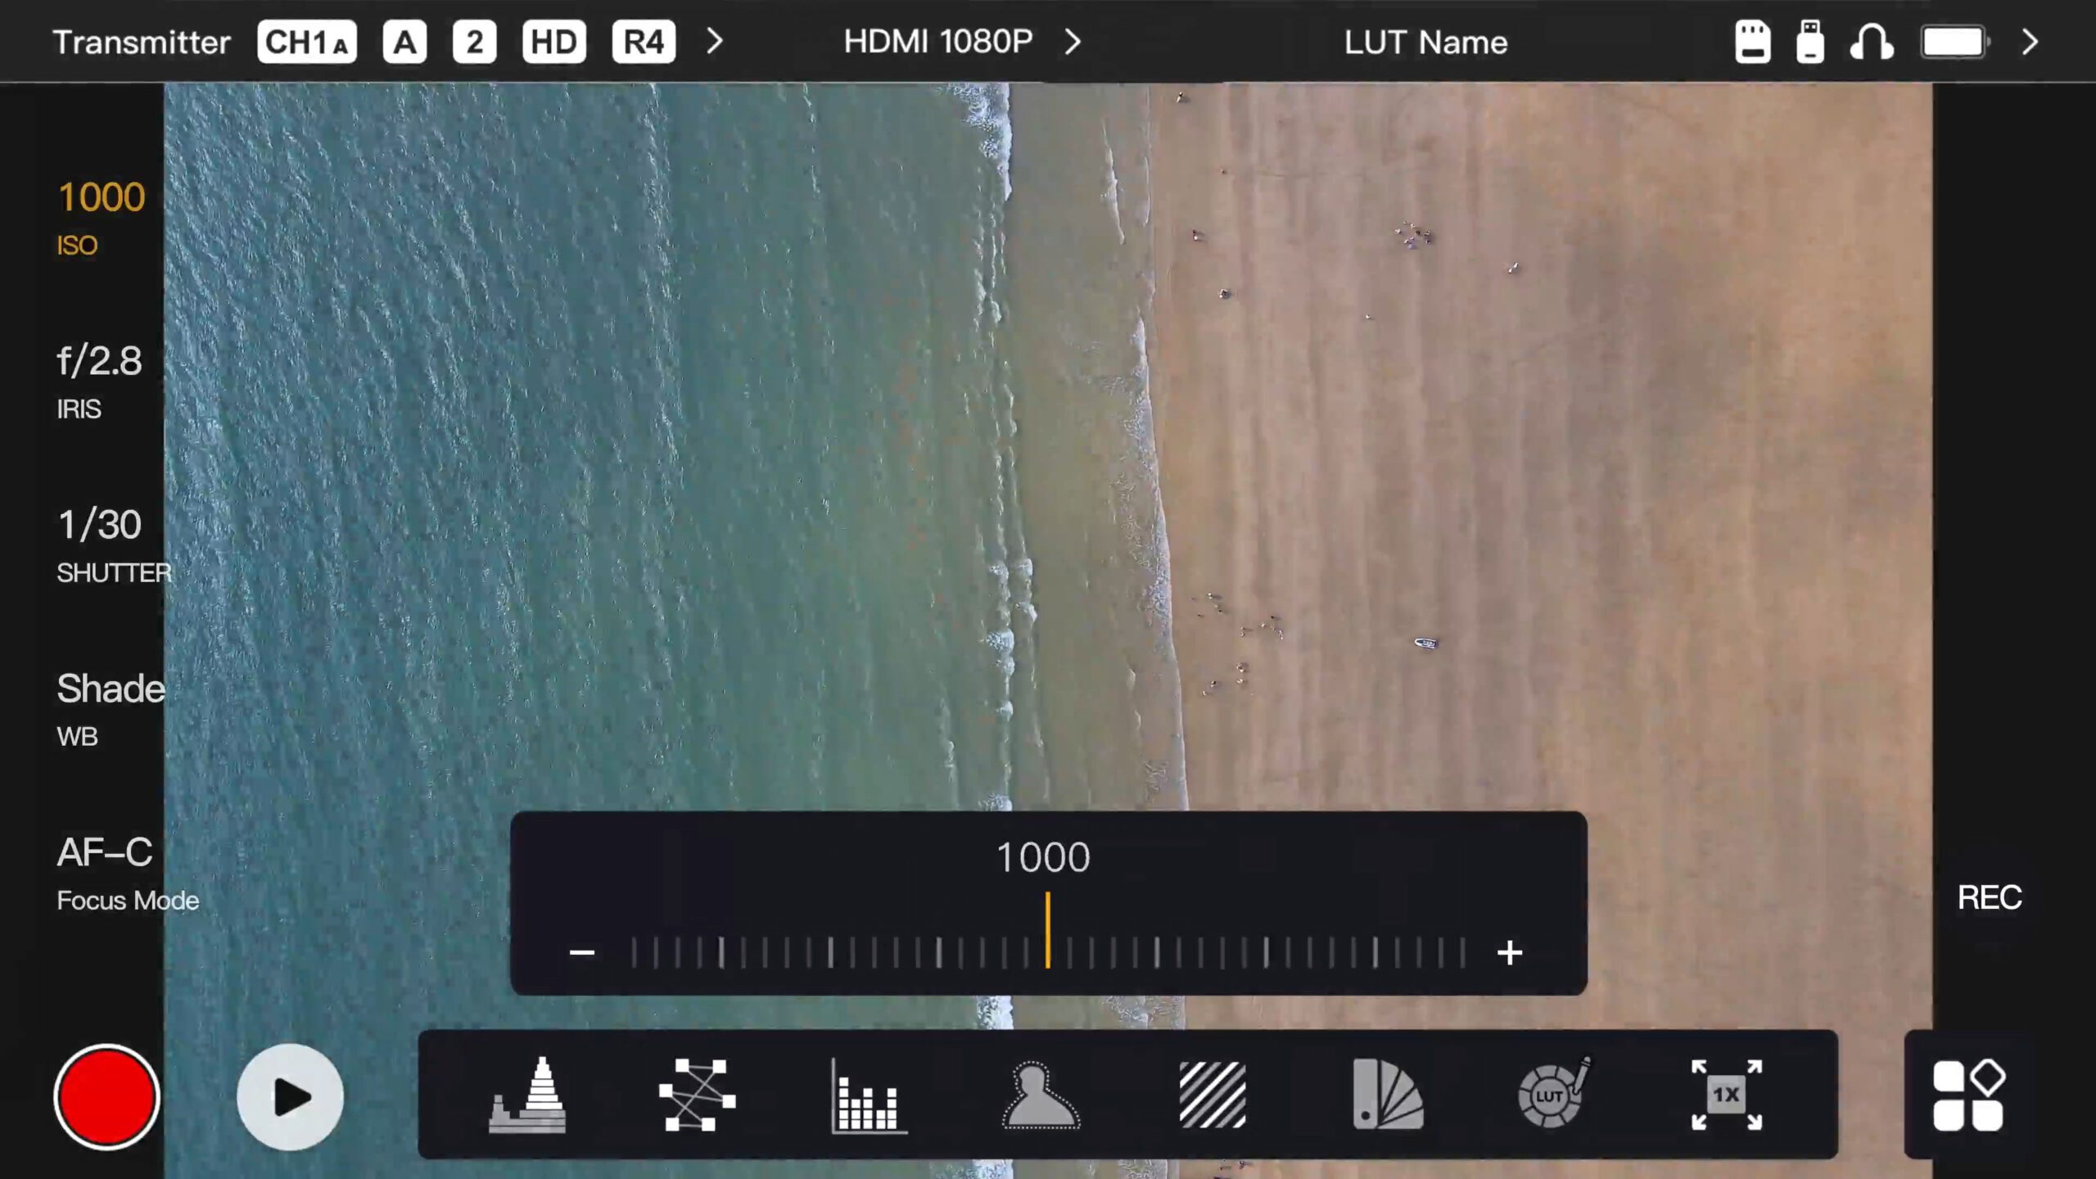Toggle false color fan icon
The image size is (2096, 1179).
(1387, 1095)
